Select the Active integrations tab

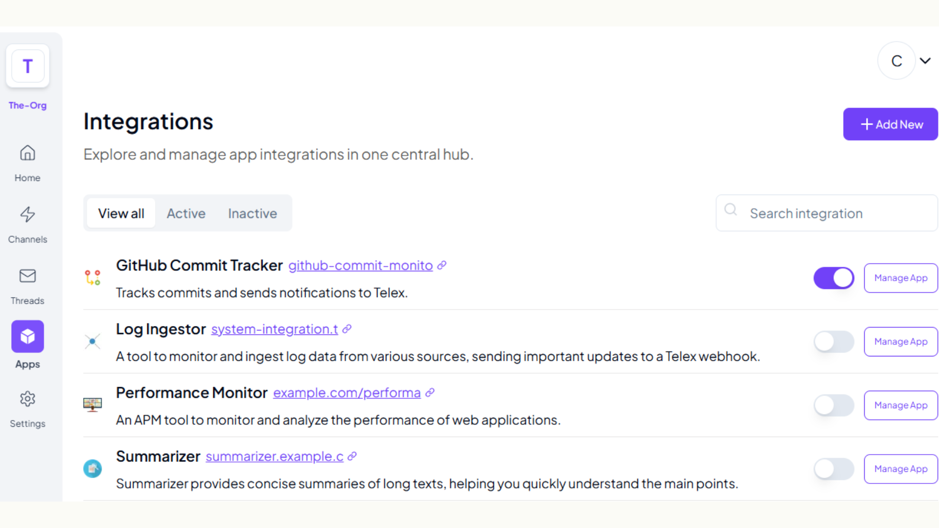(x=186, y=213)
